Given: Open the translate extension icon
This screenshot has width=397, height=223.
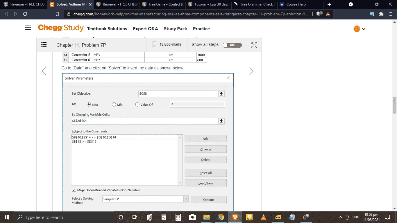Looking at the screenshot, I should coord(372,14).
